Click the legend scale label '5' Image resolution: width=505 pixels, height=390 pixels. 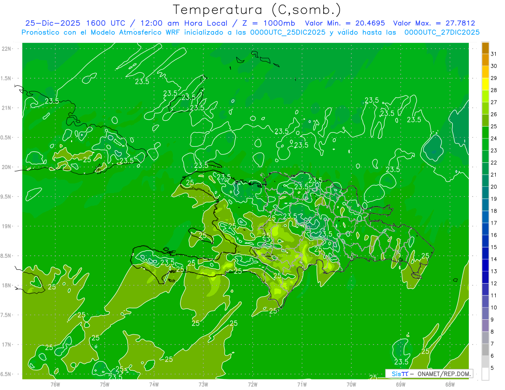tap(492, 368)
